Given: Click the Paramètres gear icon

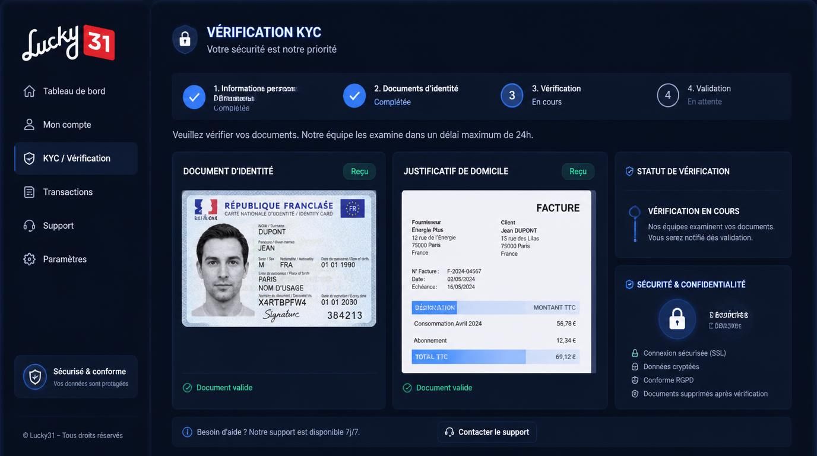Looking at the screenshot, I should point(29,259).
